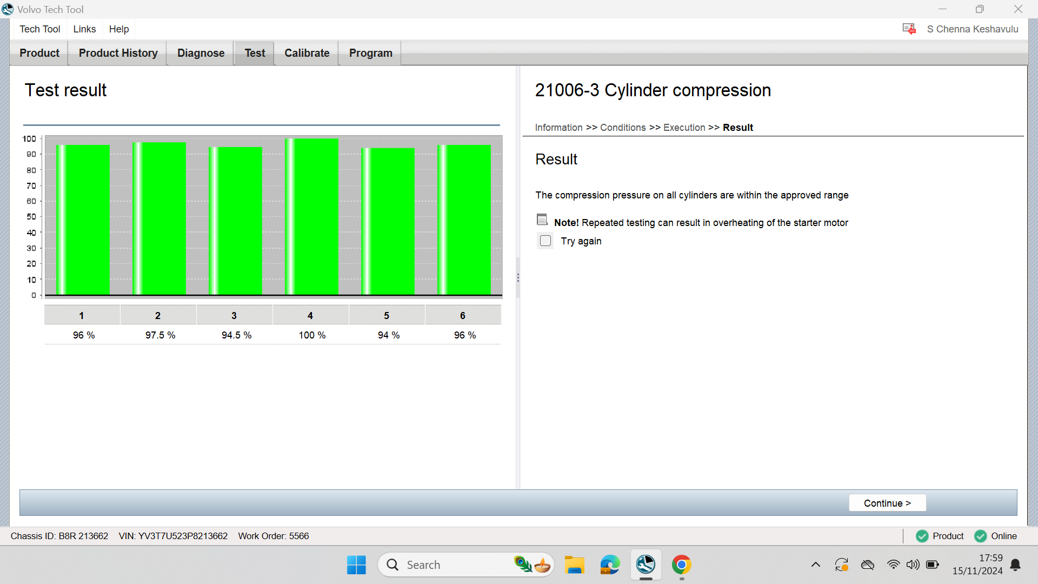Click the sync refresh tray icon
The image size is (1038, 584).
tap(842, 565)
